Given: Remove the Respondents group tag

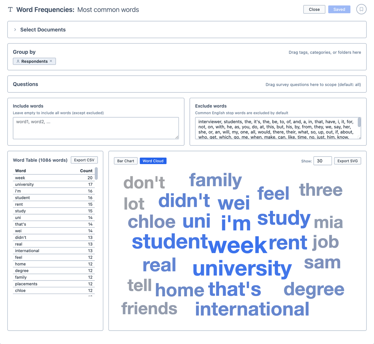Looking at the screenshot, I should point(51,61).
